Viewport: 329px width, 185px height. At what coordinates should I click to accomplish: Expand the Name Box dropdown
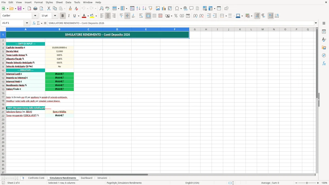[x=27, y=23]
